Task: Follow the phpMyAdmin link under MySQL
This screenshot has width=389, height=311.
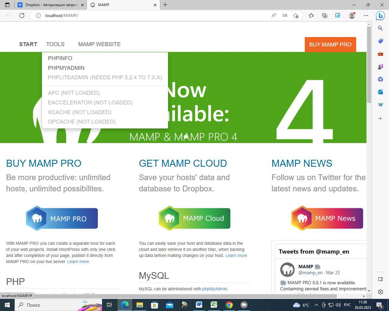Action: (215, 289)
